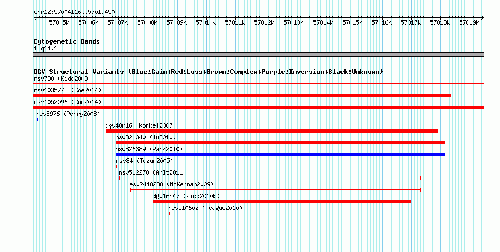Open nsv84 (Tuzun2005) variant label
The height and width of the screenshot is (252, 500).
(x=144, y=161)
